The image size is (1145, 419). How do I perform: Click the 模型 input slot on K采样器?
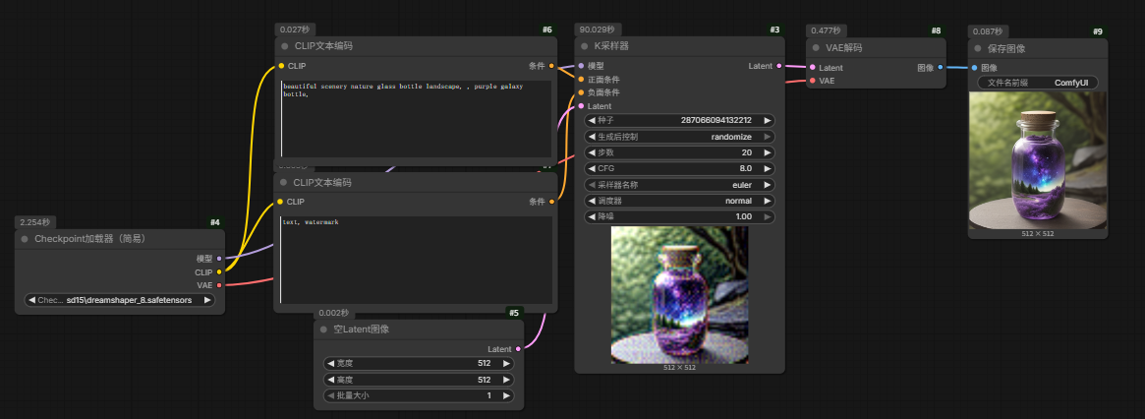coord(581,66)
